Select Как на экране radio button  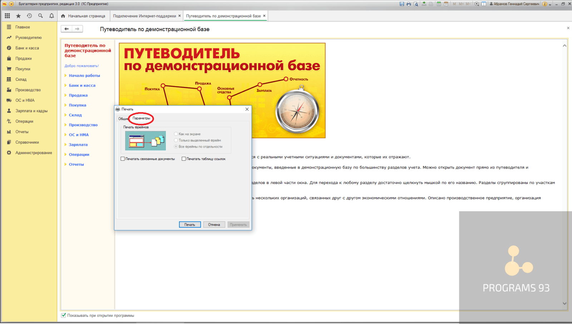coord(176,134)
